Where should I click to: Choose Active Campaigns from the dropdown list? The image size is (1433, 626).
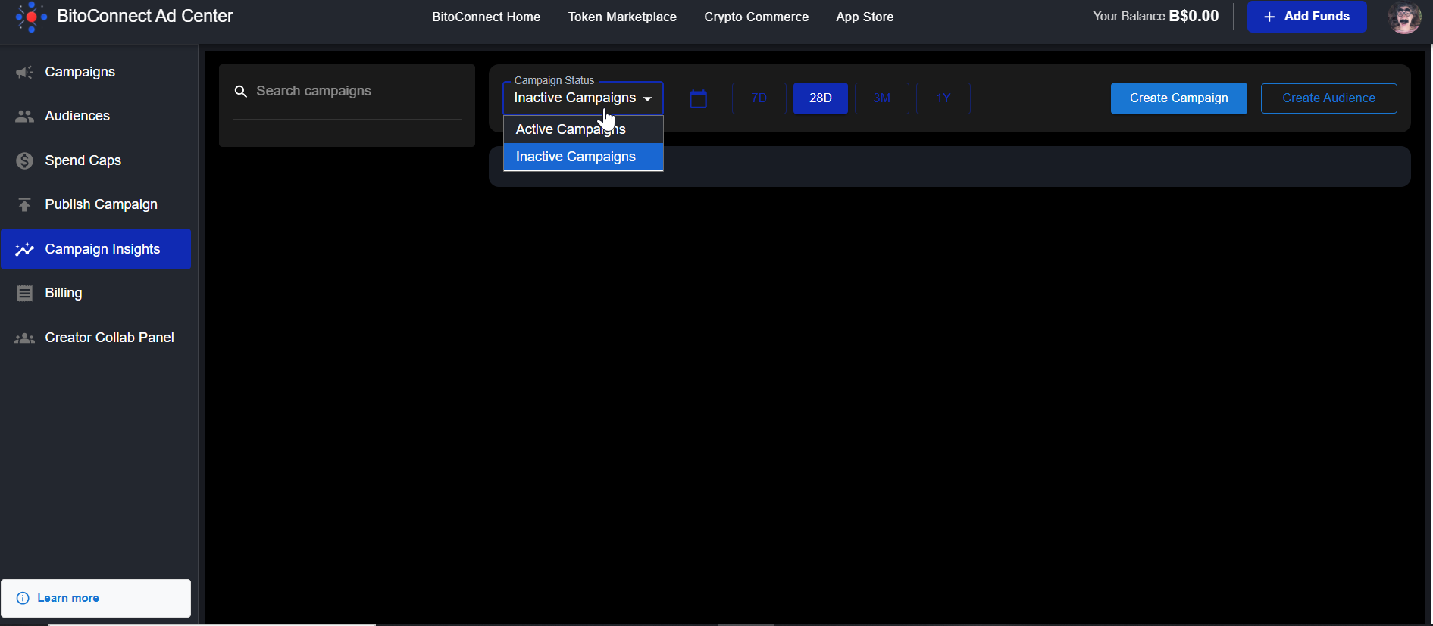(571, 129)
